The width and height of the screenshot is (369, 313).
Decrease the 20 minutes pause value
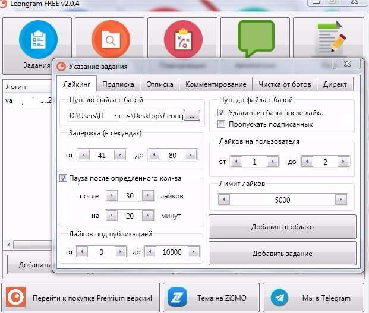coord(112,216)
